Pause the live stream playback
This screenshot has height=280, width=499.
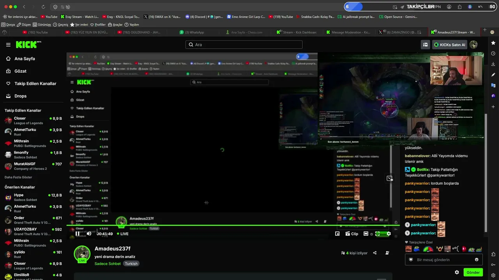click(x=78, y=234)
